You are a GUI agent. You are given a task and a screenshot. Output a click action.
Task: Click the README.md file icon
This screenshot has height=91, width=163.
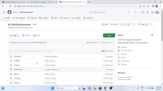tap(11, 70)
